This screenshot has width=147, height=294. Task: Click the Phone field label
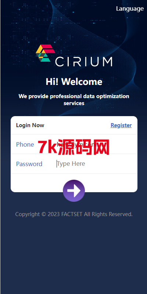click(25, 144)
